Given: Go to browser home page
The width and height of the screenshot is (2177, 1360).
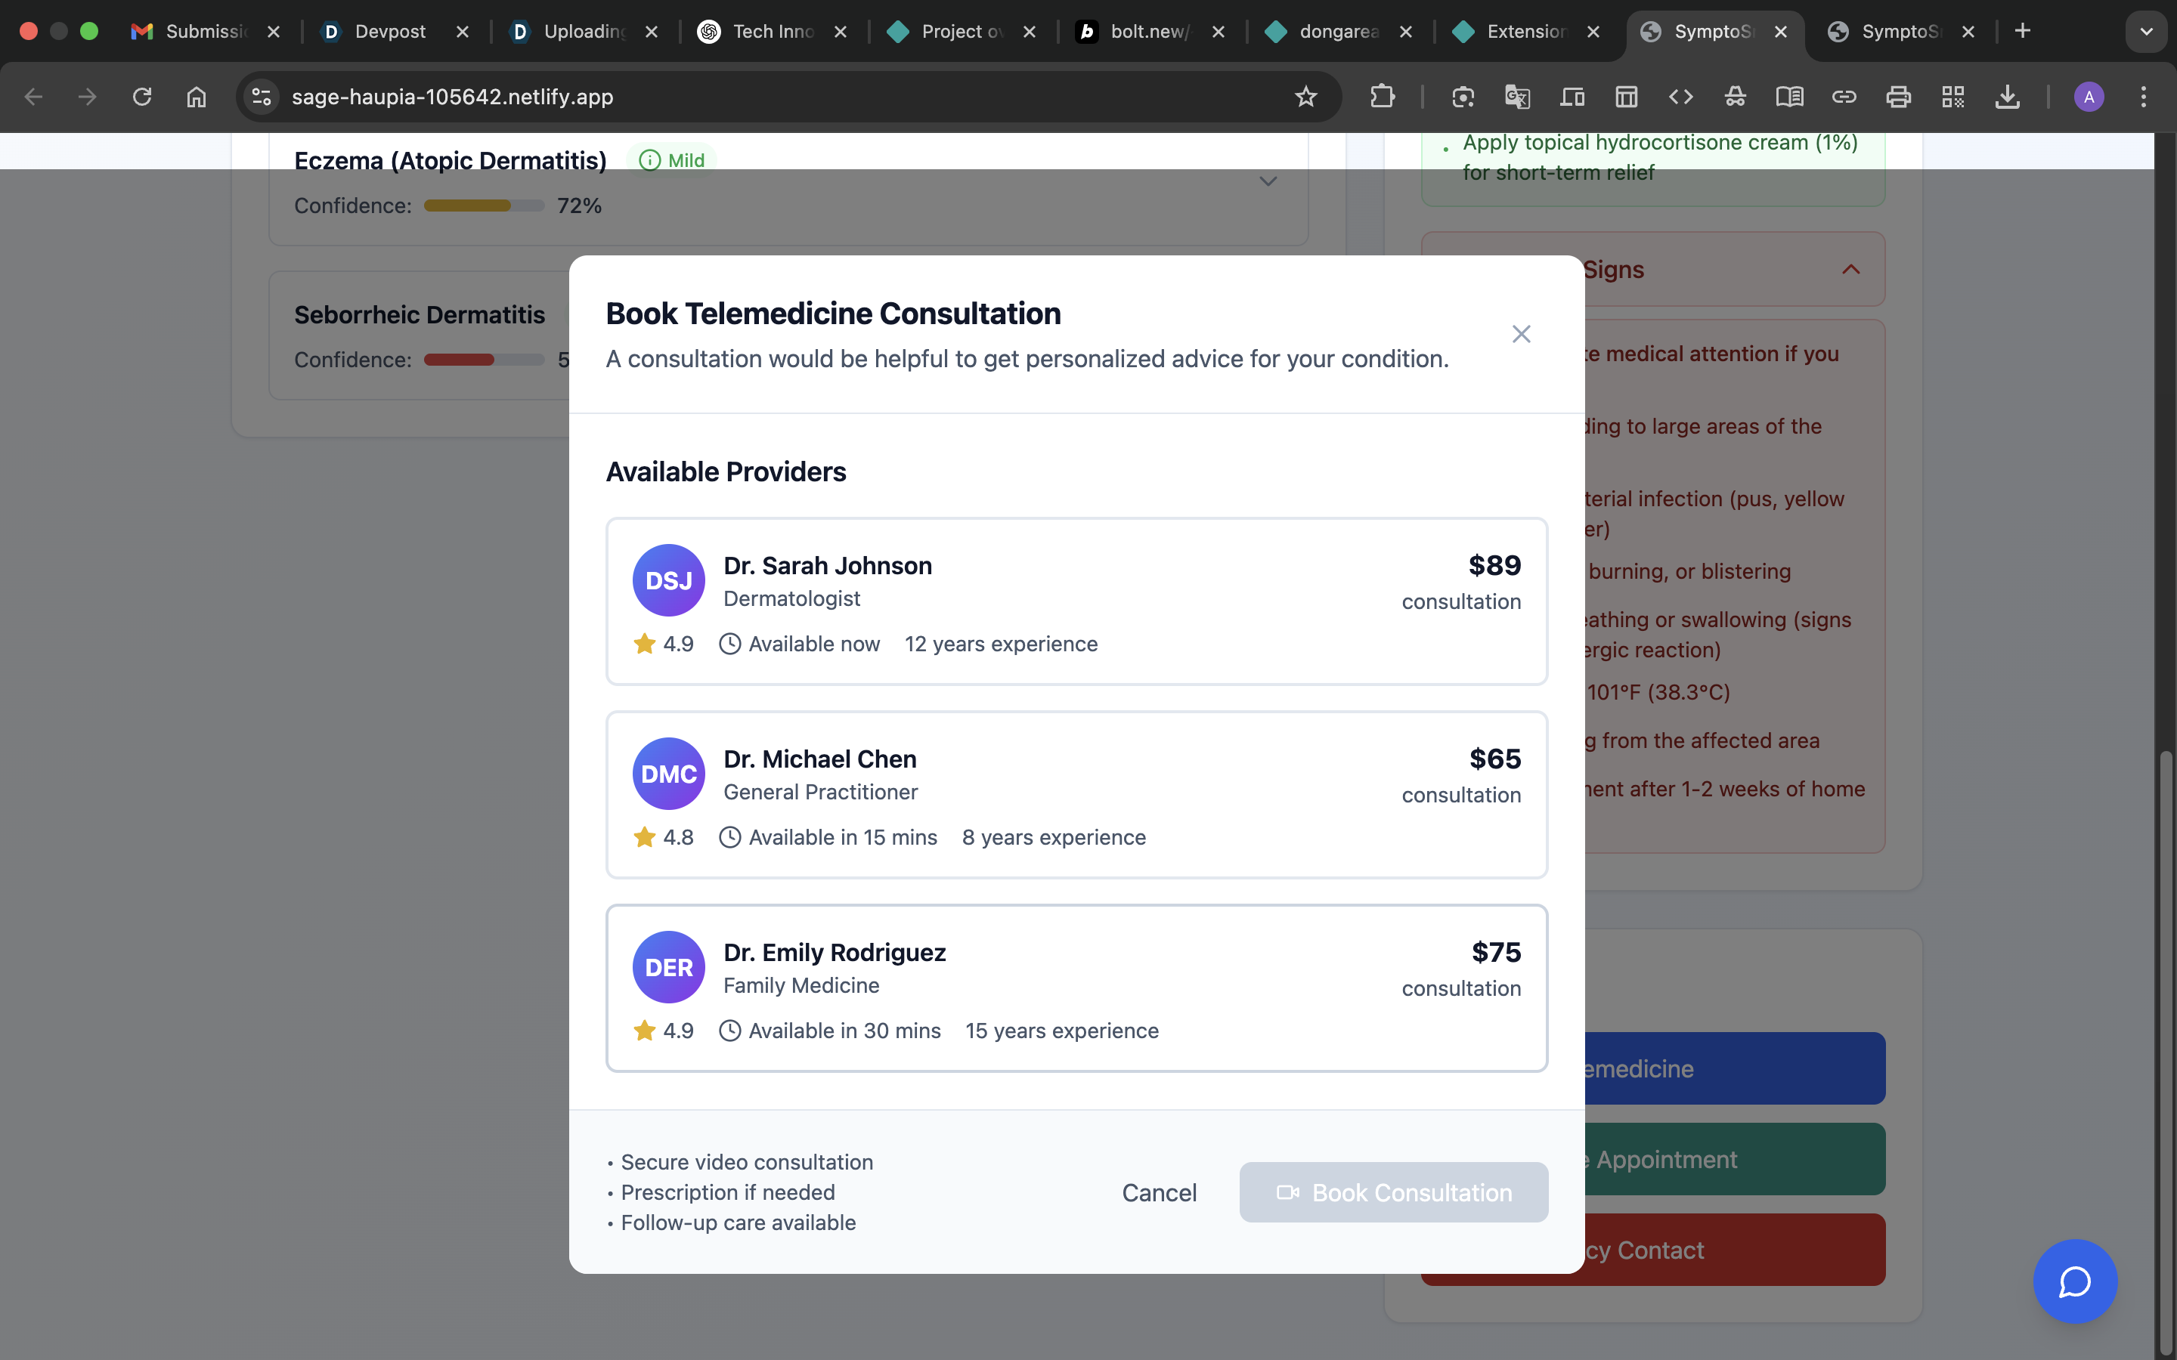Looking at the screenshot, I should tap(196, 96).
